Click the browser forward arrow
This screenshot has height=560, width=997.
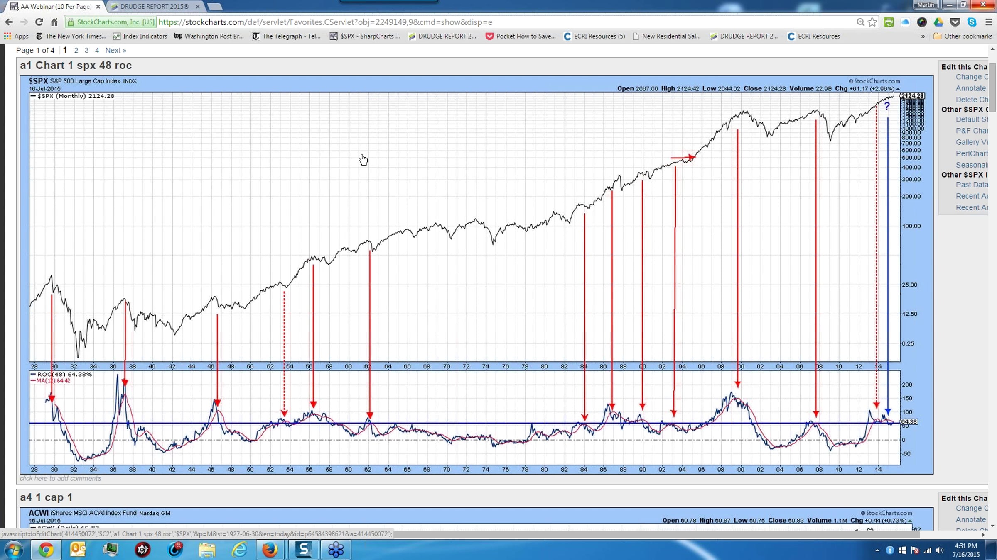coord(24,22)
